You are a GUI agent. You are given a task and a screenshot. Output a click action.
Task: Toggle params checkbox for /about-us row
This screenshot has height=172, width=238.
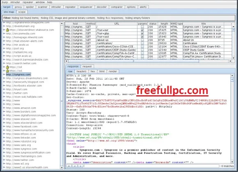142,40
